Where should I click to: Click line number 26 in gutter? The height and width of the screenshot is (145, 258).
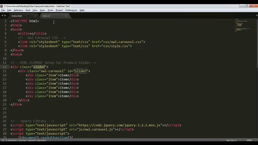click(x=4, y=125)
